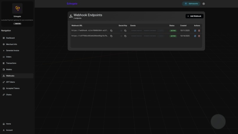Copy secret key of c5ff002c row

(x=125, y=36)
